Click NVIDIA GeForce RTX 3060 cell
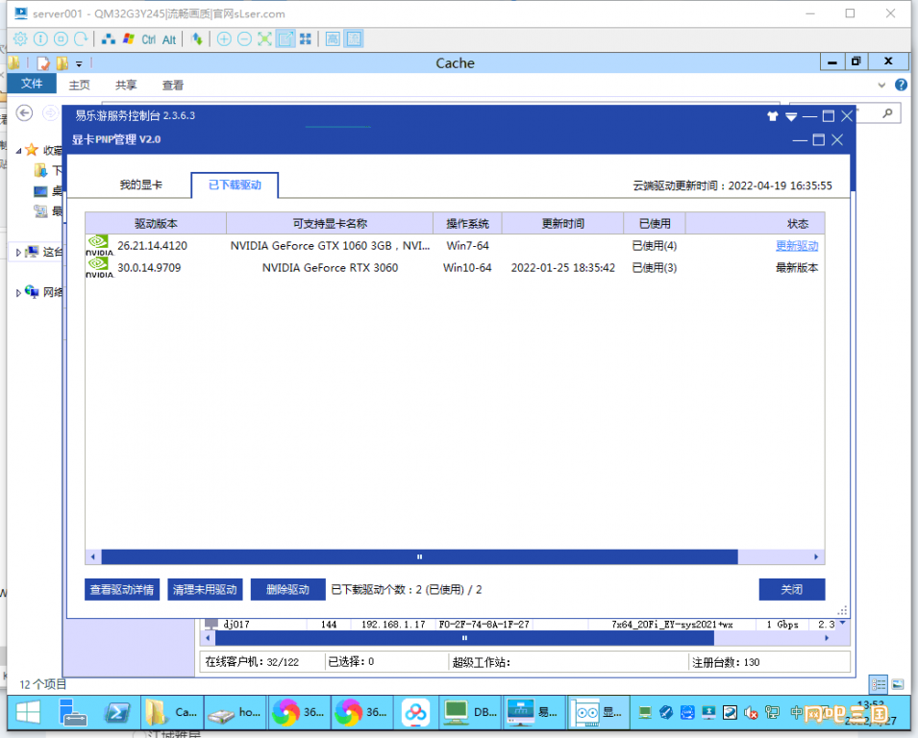The height and width of the screenshot is (738, 918). point(330,268)
